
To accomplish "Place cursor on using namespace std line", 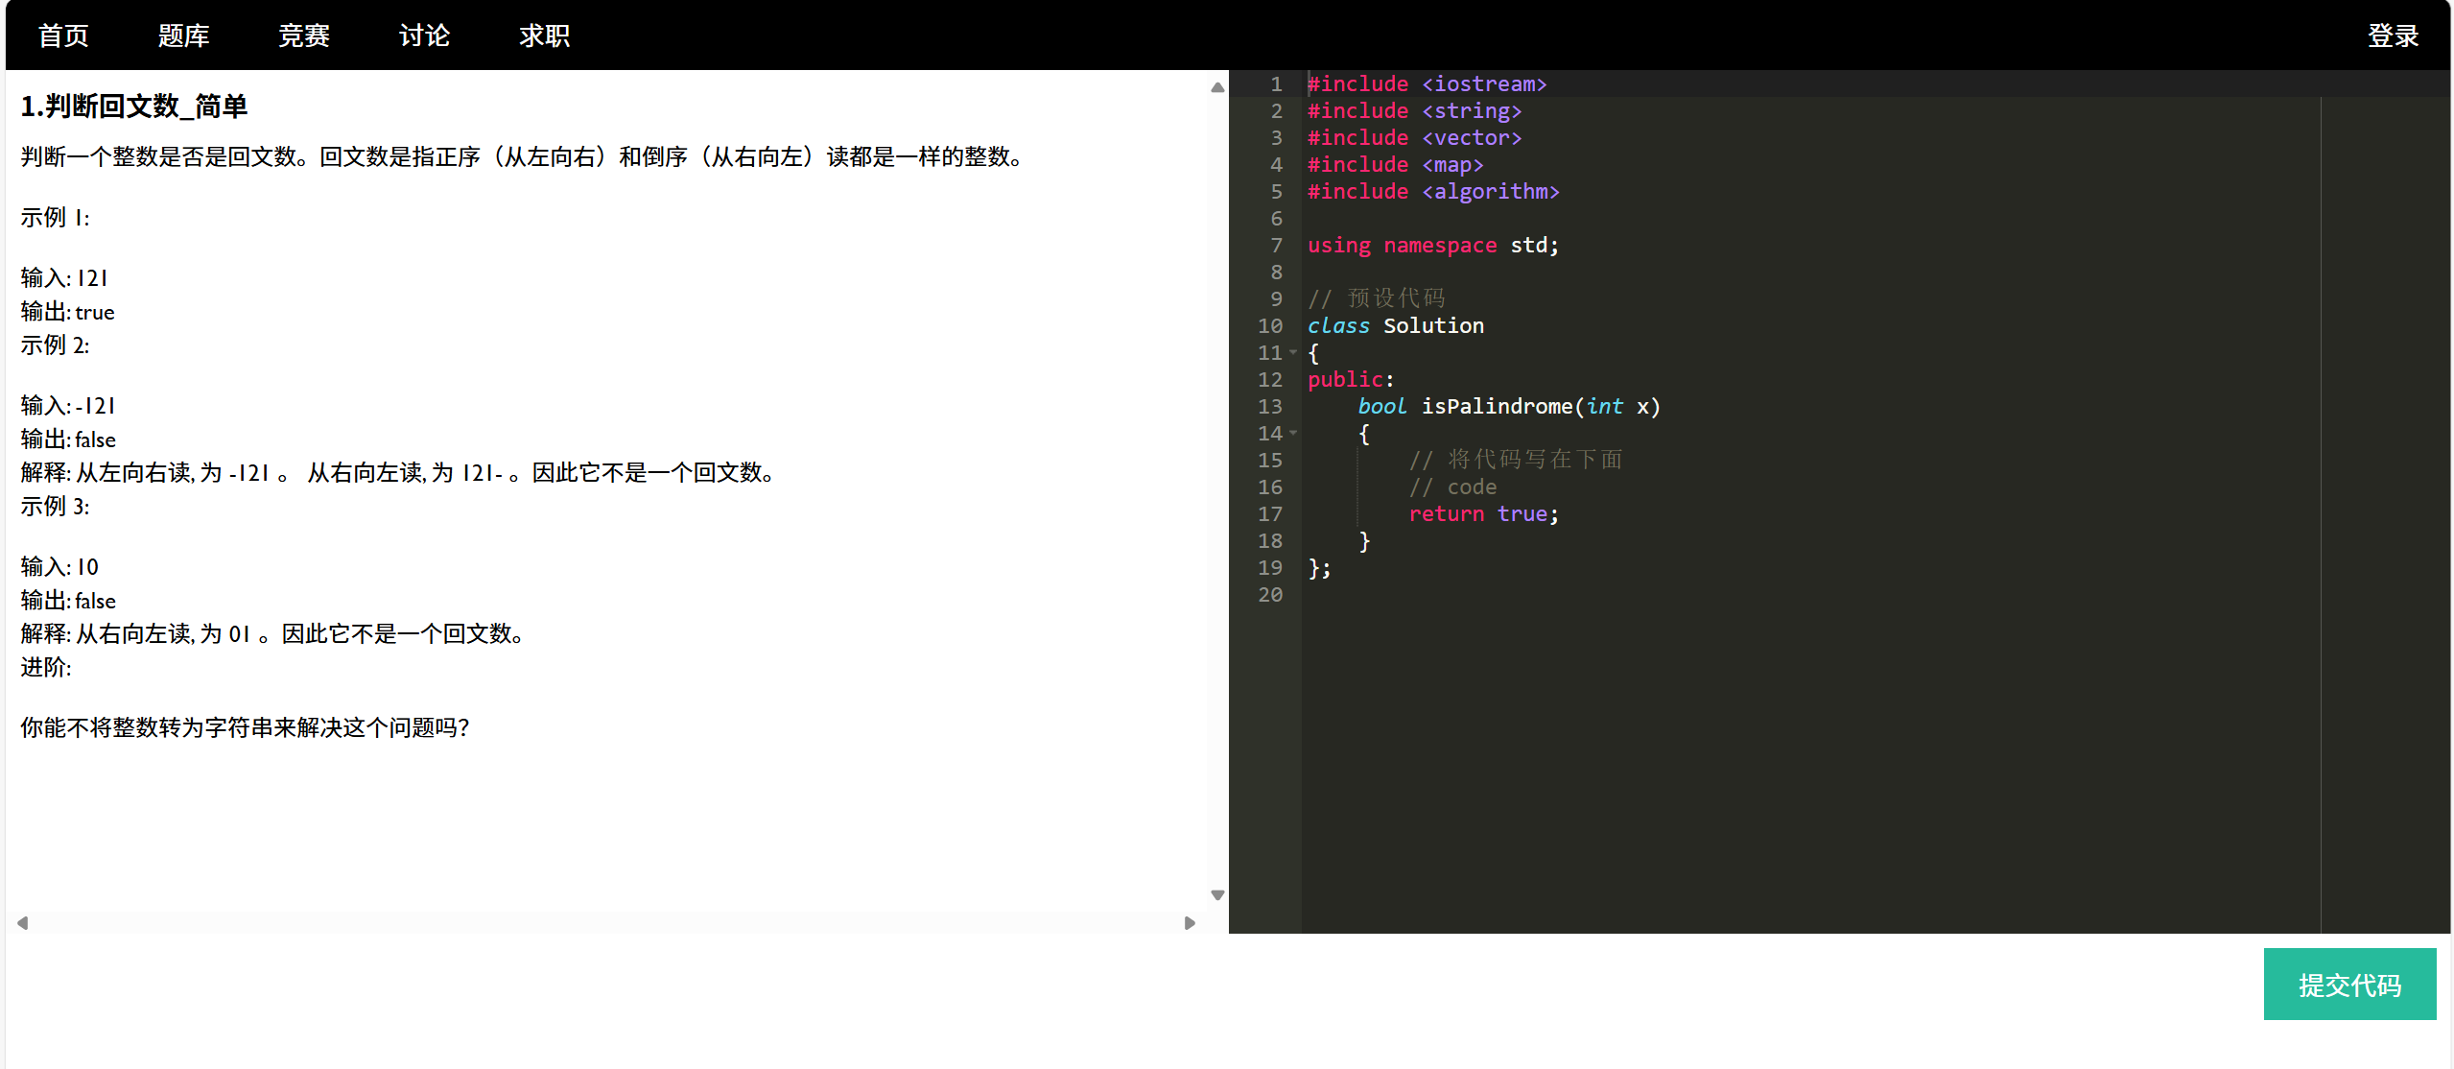I will coord(1432,246).
